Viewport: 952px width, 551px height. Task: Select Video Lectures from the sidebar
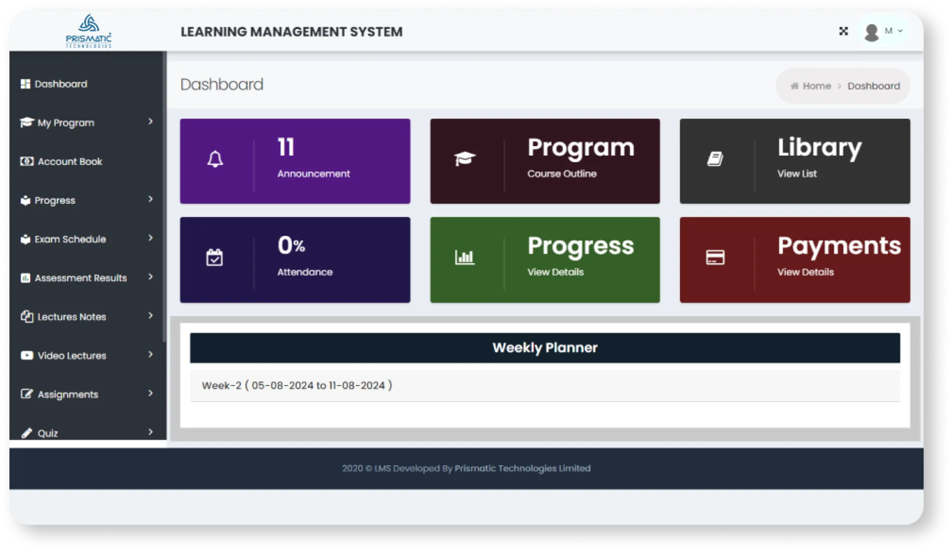coord(71,355)
